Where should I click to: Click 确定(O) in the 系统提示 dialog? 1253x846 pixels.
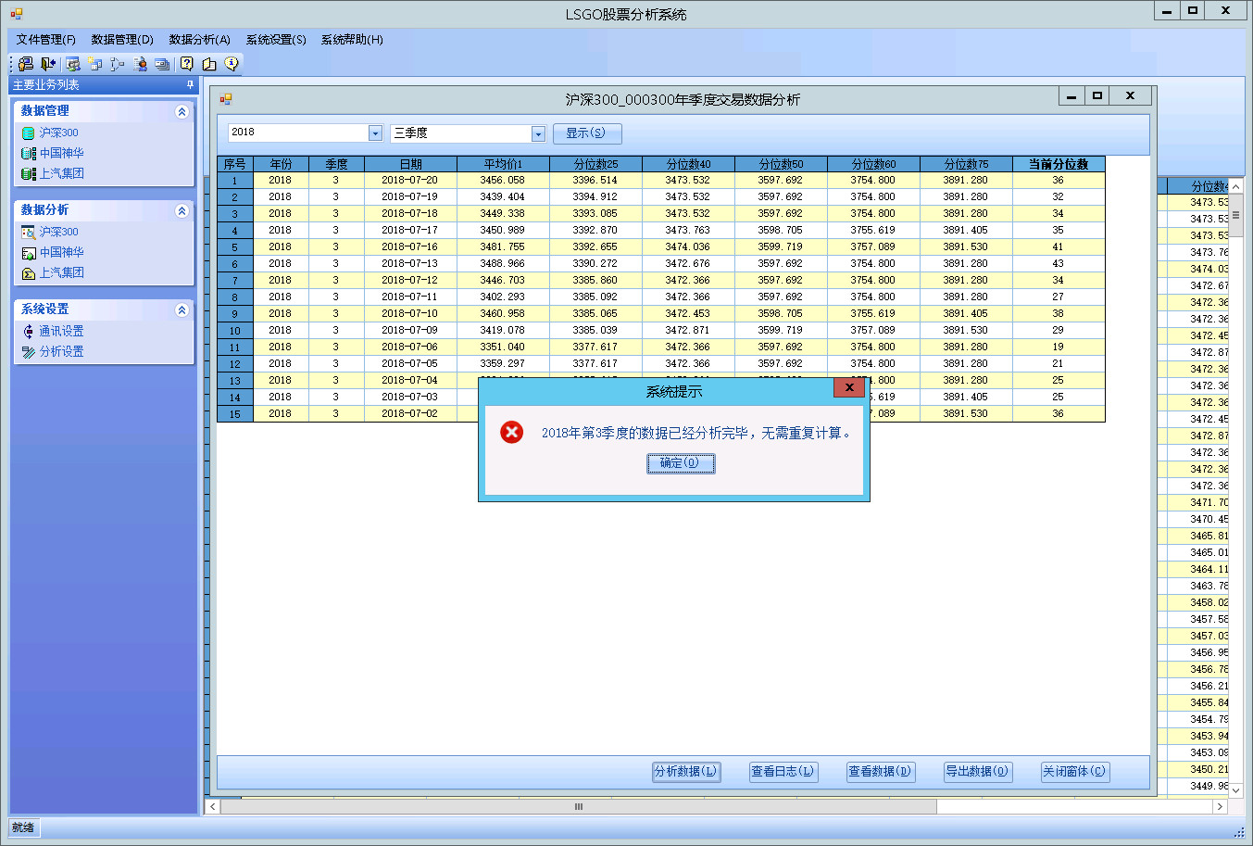pos(680,463)
